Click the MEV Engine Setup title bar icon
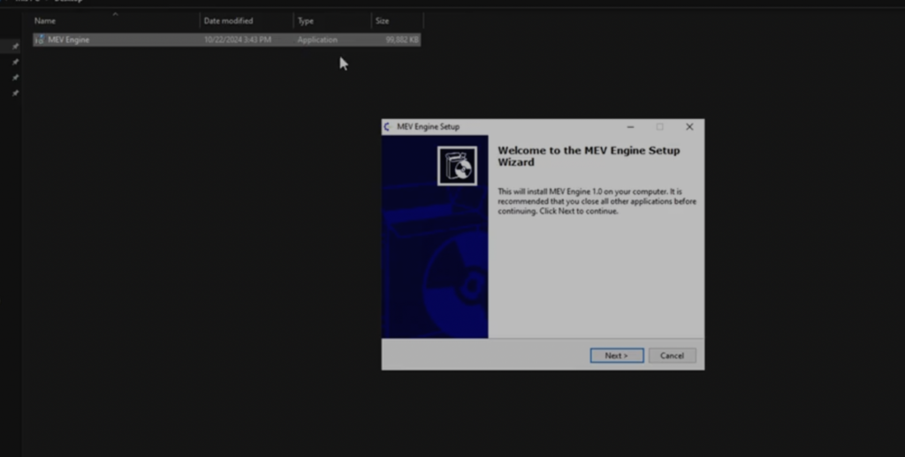The width and height of the screenshot is (905, 457). click(387, 127)
